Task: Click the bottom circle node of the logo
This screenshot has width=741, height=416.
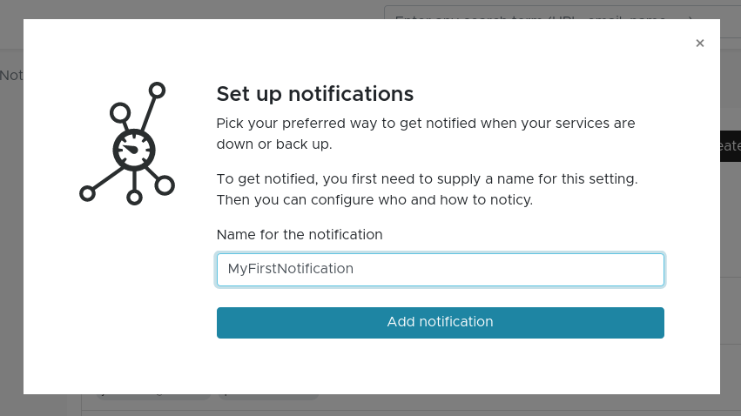Action: tap(134, 198)
